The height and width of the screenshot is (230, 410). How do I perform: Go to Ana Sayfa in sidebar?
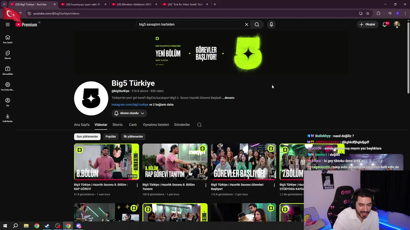click(x=8, y=39)
